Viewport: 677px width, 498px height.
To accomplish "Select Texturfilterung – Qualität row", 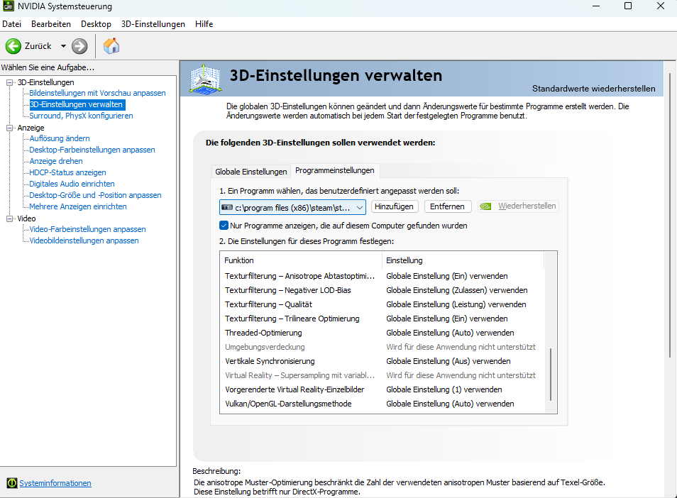I will [382, 304].
